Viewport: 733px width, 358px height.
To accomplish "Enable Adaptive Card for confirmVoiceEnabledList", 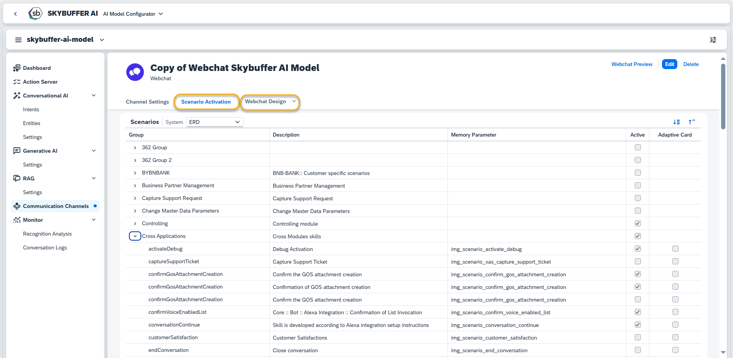I will tap(675, 312).
